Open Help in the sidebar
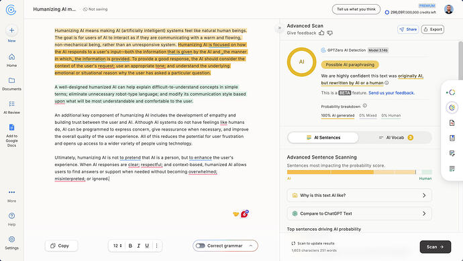Image resolution: width=463 pixels, height=261 pixels. [x=11, y=219]
